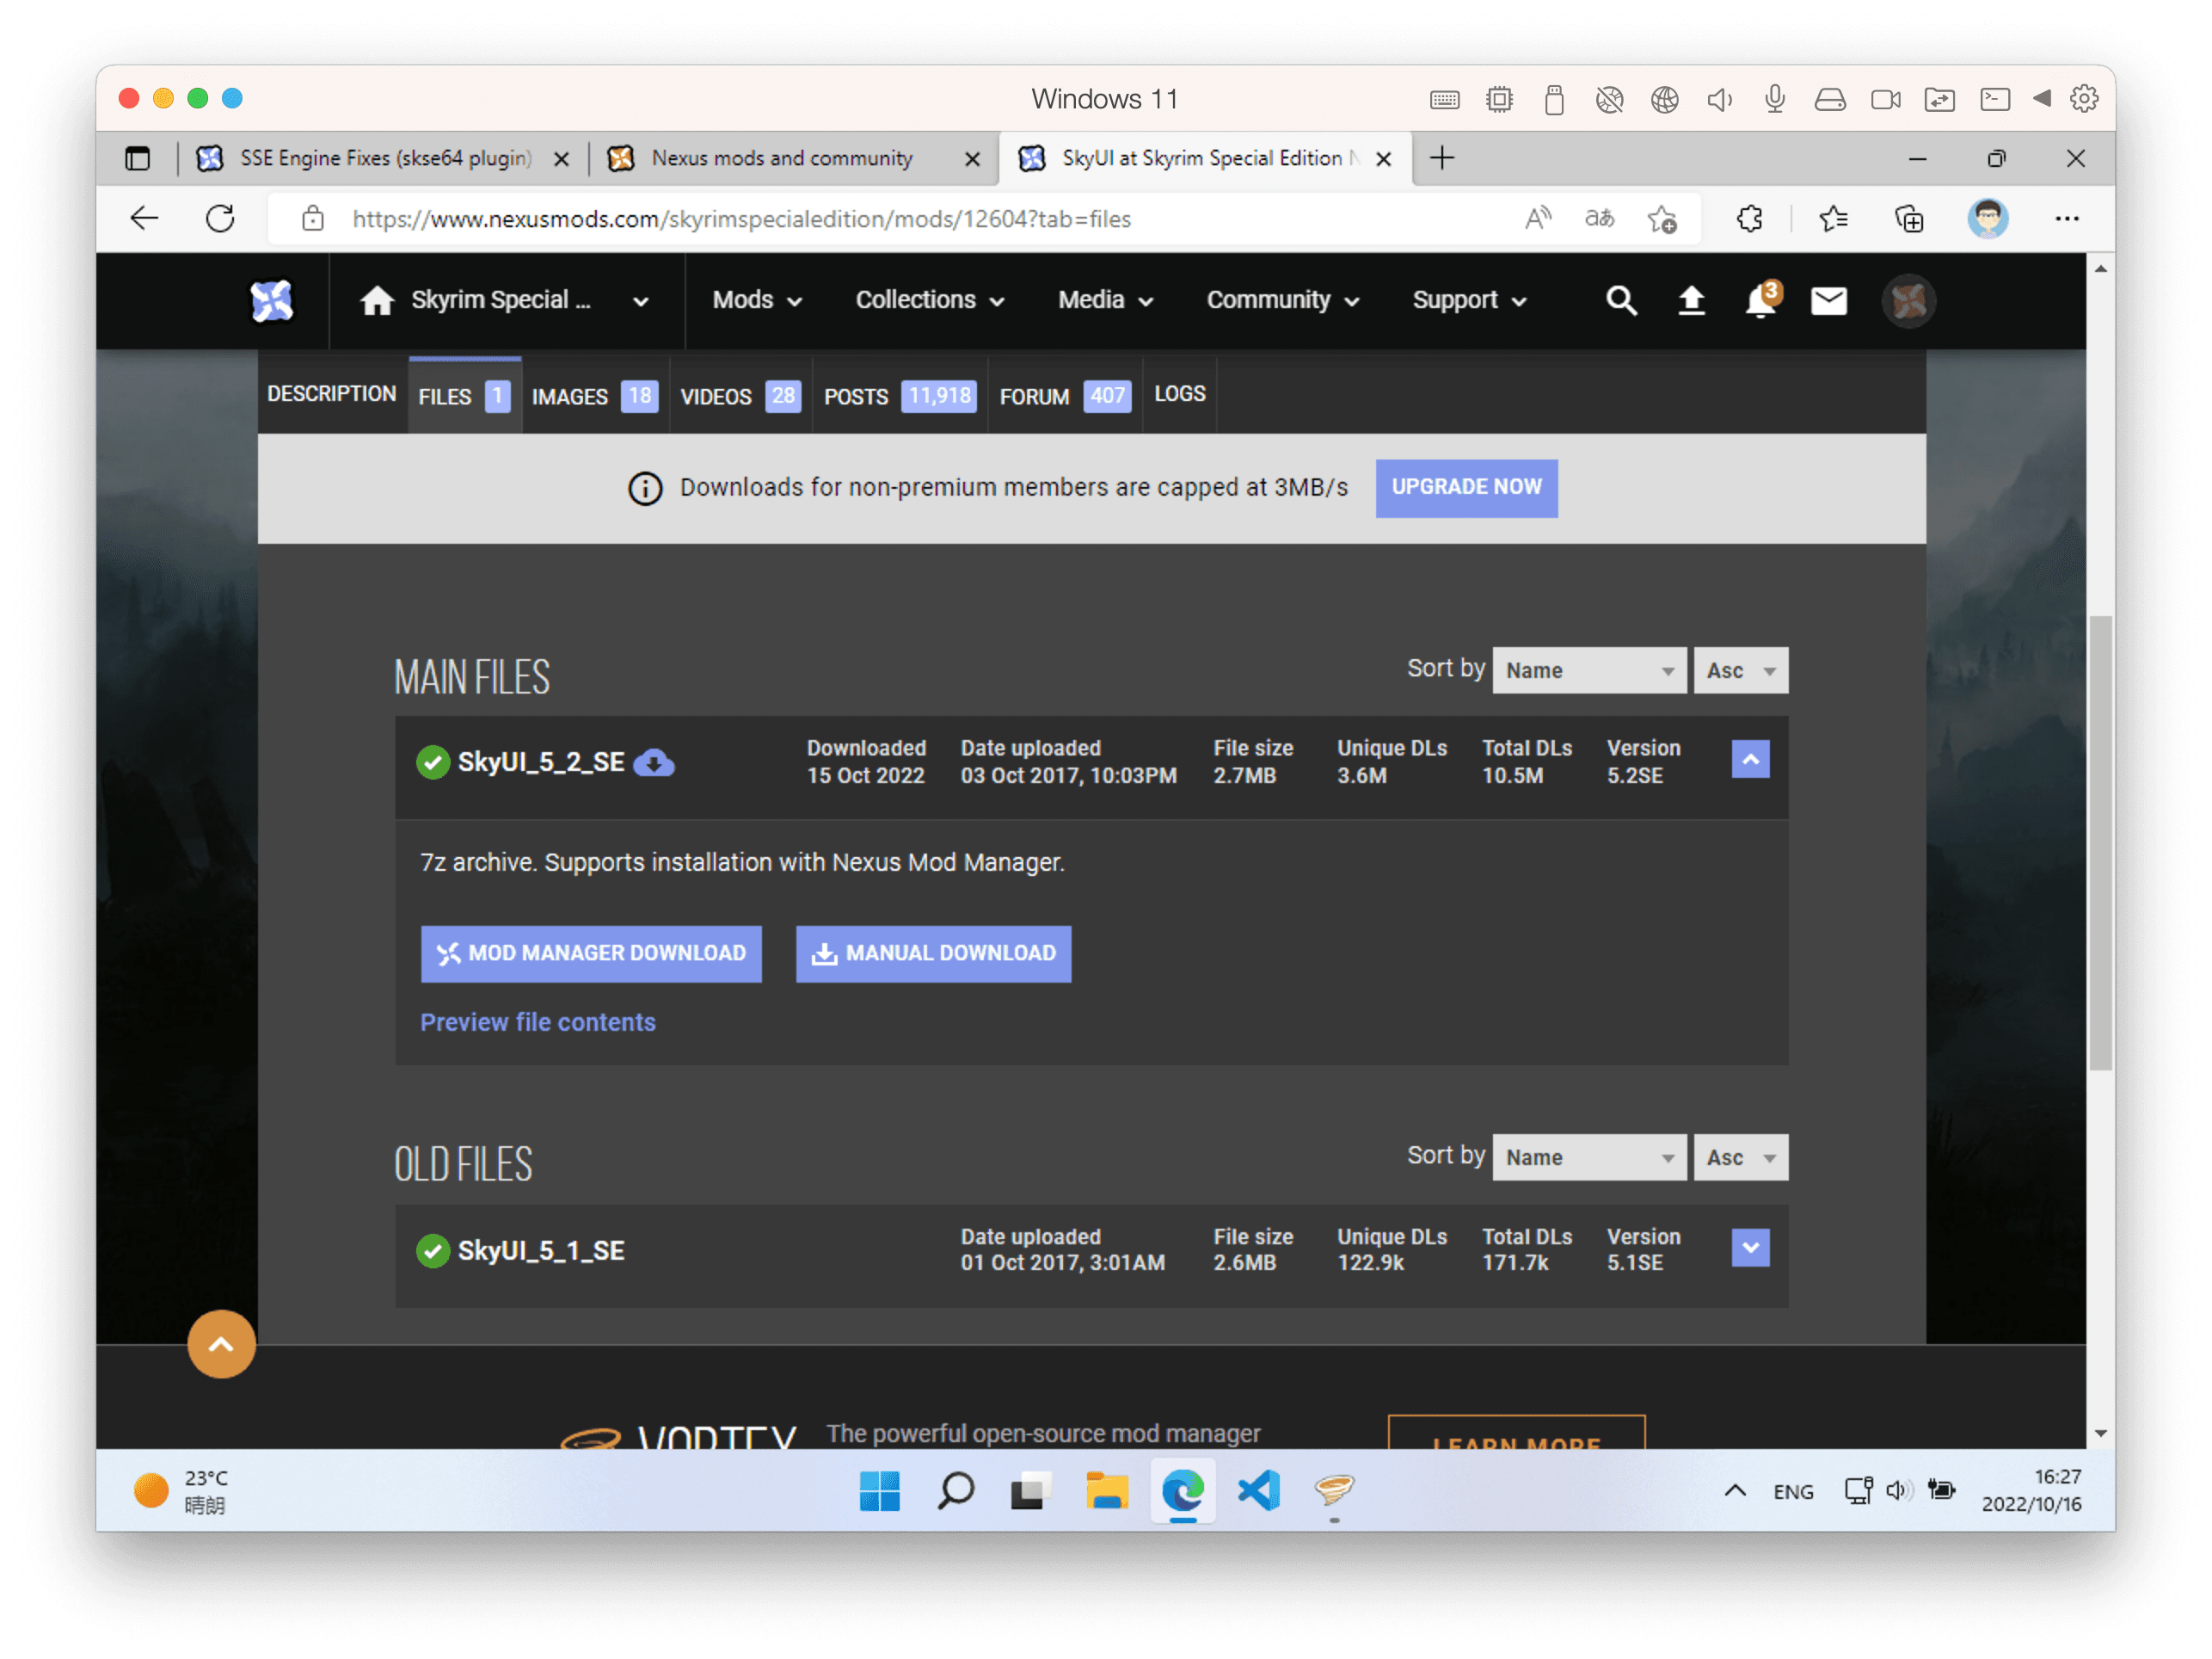Viewport: 2212px width, 1659px height.
Task: Open Visual Studio Code from taskbar
Action: point(1258,1489)
